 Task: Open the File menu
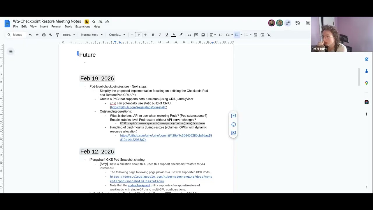(15, 27)
